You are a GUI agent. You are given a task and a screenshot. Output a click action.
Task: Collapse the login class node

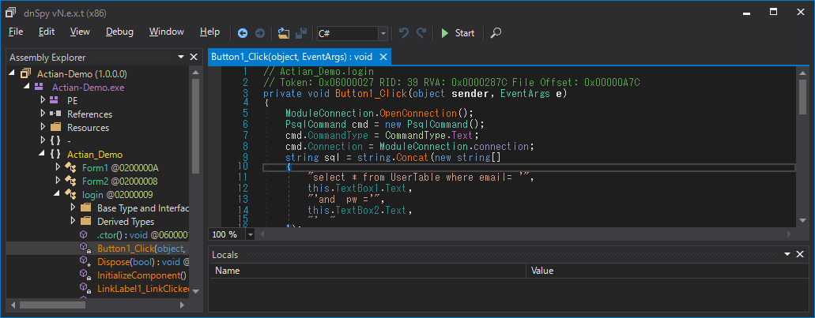58,194
